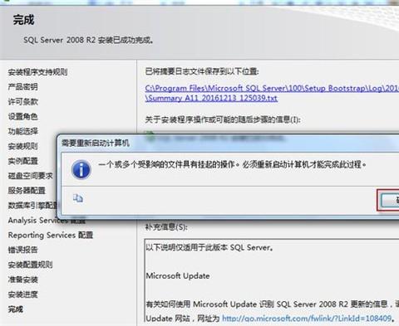Click the SQL Server 2008 R2 安装已成功完成 message
Screen dimensions: 399x326
click(88, 40)
